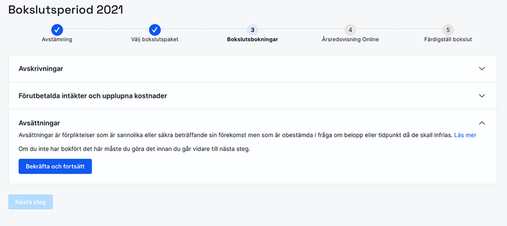Screen dimensions: 507x226
Task: Click the Avsättningar heading
Action: tap(39, 123)
